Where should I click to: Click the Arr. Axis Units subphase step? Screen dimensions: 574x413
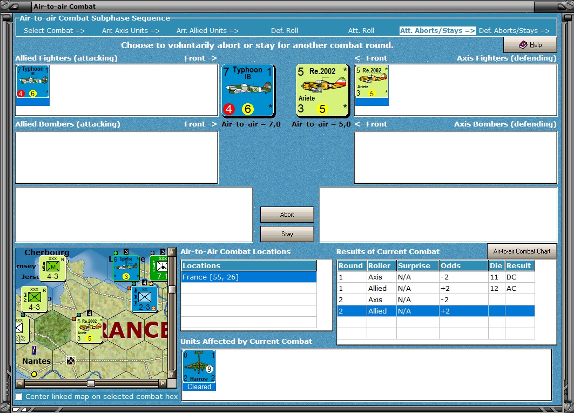(x=131, y=31)
